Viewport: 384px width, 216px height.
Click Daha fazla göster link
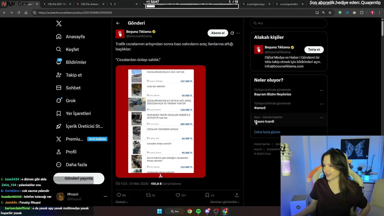click(267, 132)
